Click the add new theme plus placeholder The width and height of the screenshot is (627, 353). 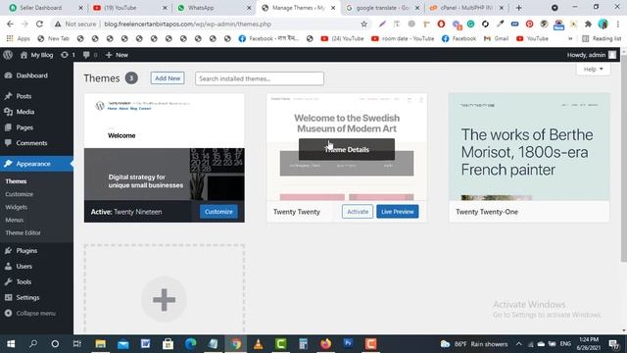(164, 299)
